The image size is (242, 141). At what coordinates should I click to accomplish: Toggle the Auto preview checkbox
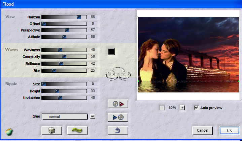tap(196, 108)
